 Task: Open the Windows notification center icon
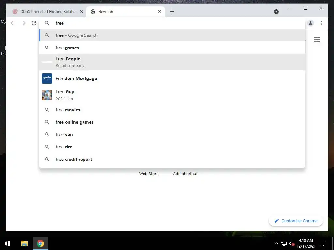323,243
